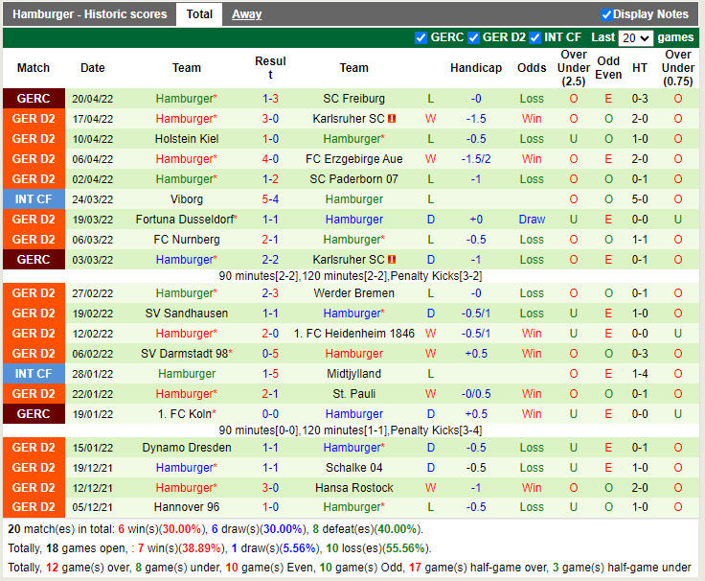This screenshot has width=705, height=581.
Task: Click the GERC badge for 19/01/22 match
Action: tap(34, 414)
